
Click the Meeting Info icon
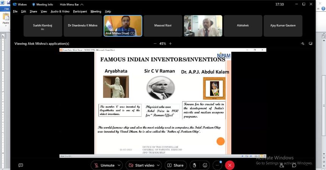(42, 5)
